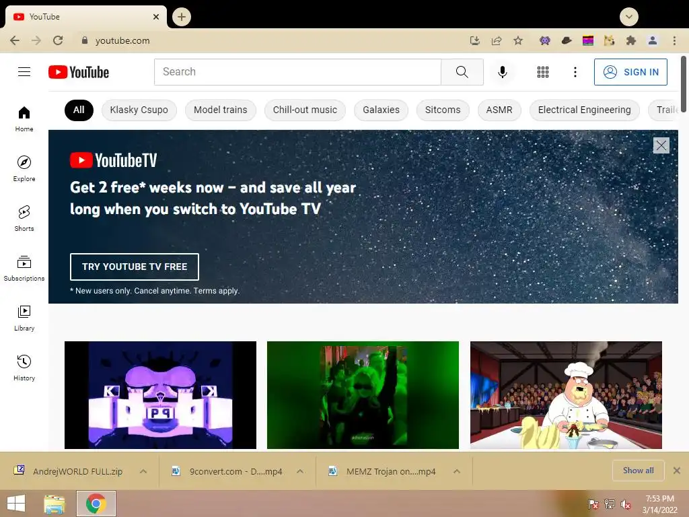Click the browser forward arrow

36,40
